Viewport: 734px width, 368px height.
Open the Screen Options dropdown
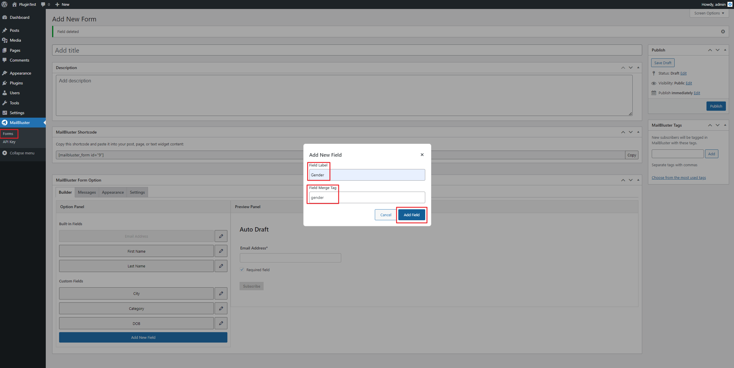[709, 13]
